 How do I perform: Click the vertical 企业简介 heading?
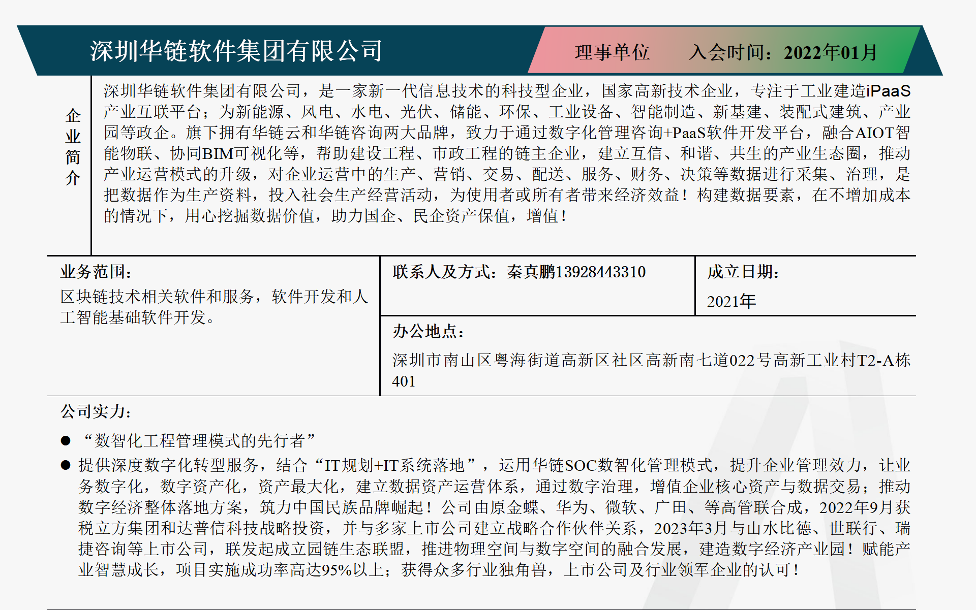point(73,147)
